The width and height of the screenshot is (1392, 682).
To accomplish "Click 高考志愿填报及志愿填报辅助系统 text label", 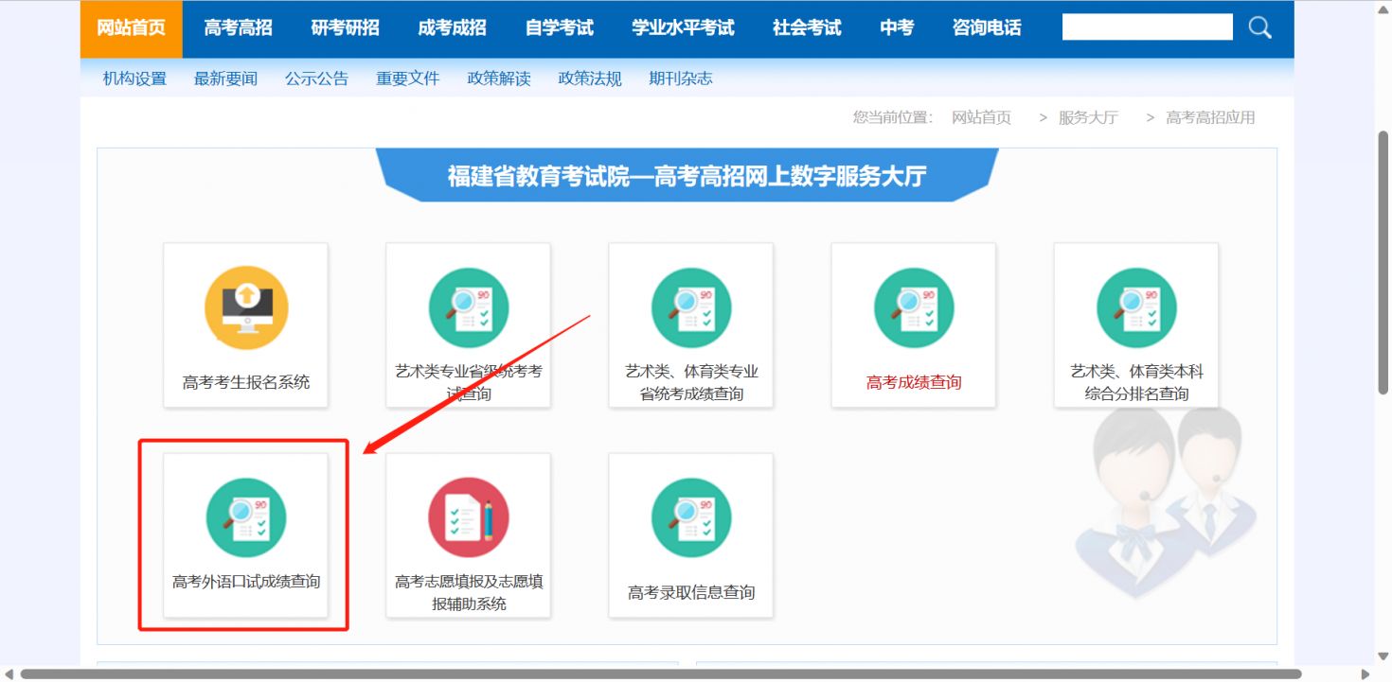I will [x=469, y=592].
